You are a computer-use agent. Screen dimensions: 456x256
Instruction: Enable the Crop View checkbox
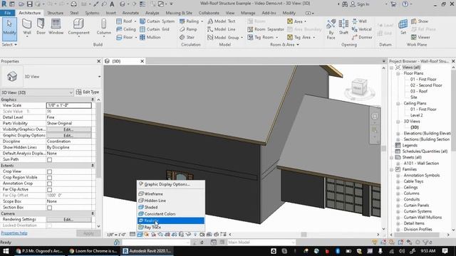(49, 171)
